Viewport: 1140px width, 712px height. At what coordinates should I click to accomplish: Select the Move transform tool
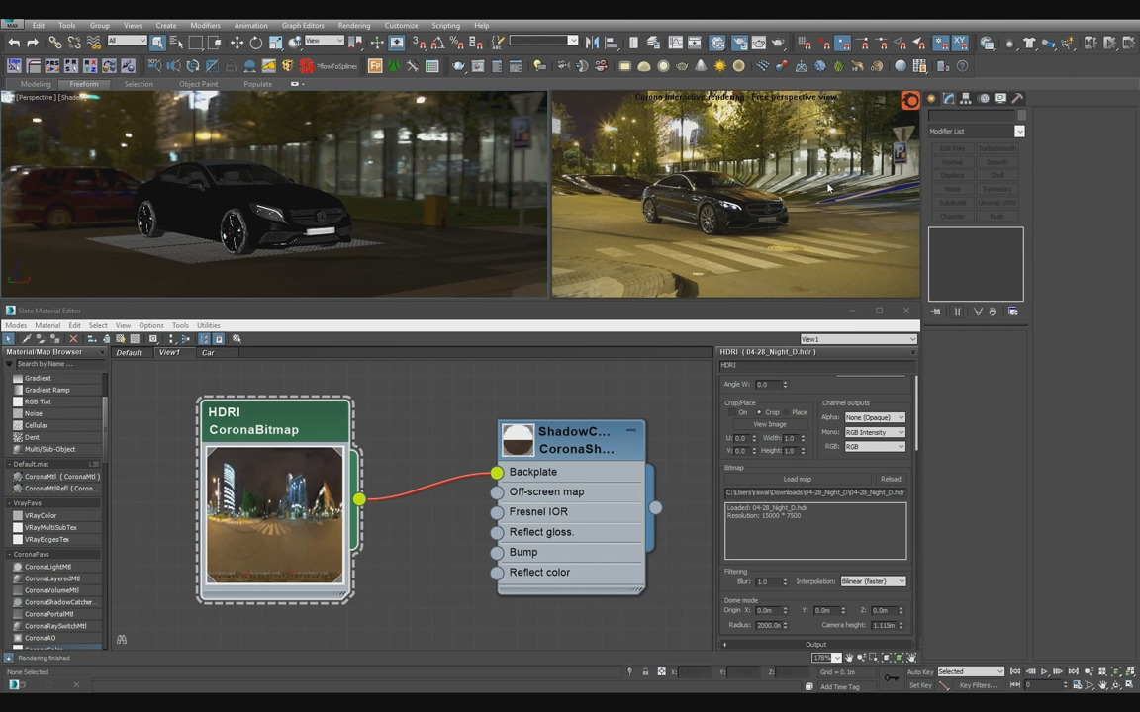point(237,43)
